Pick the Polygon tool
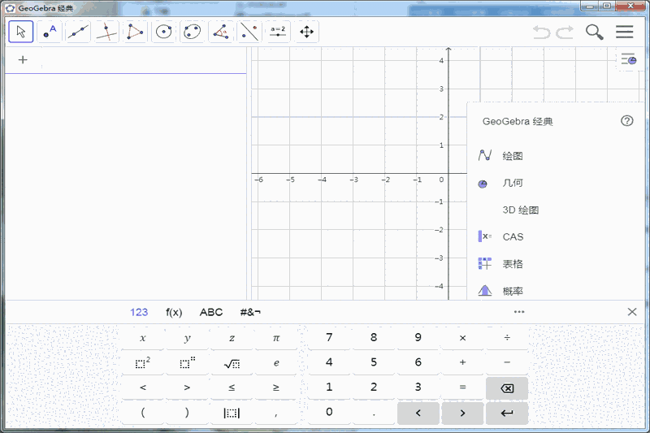 tap(135, 32)
